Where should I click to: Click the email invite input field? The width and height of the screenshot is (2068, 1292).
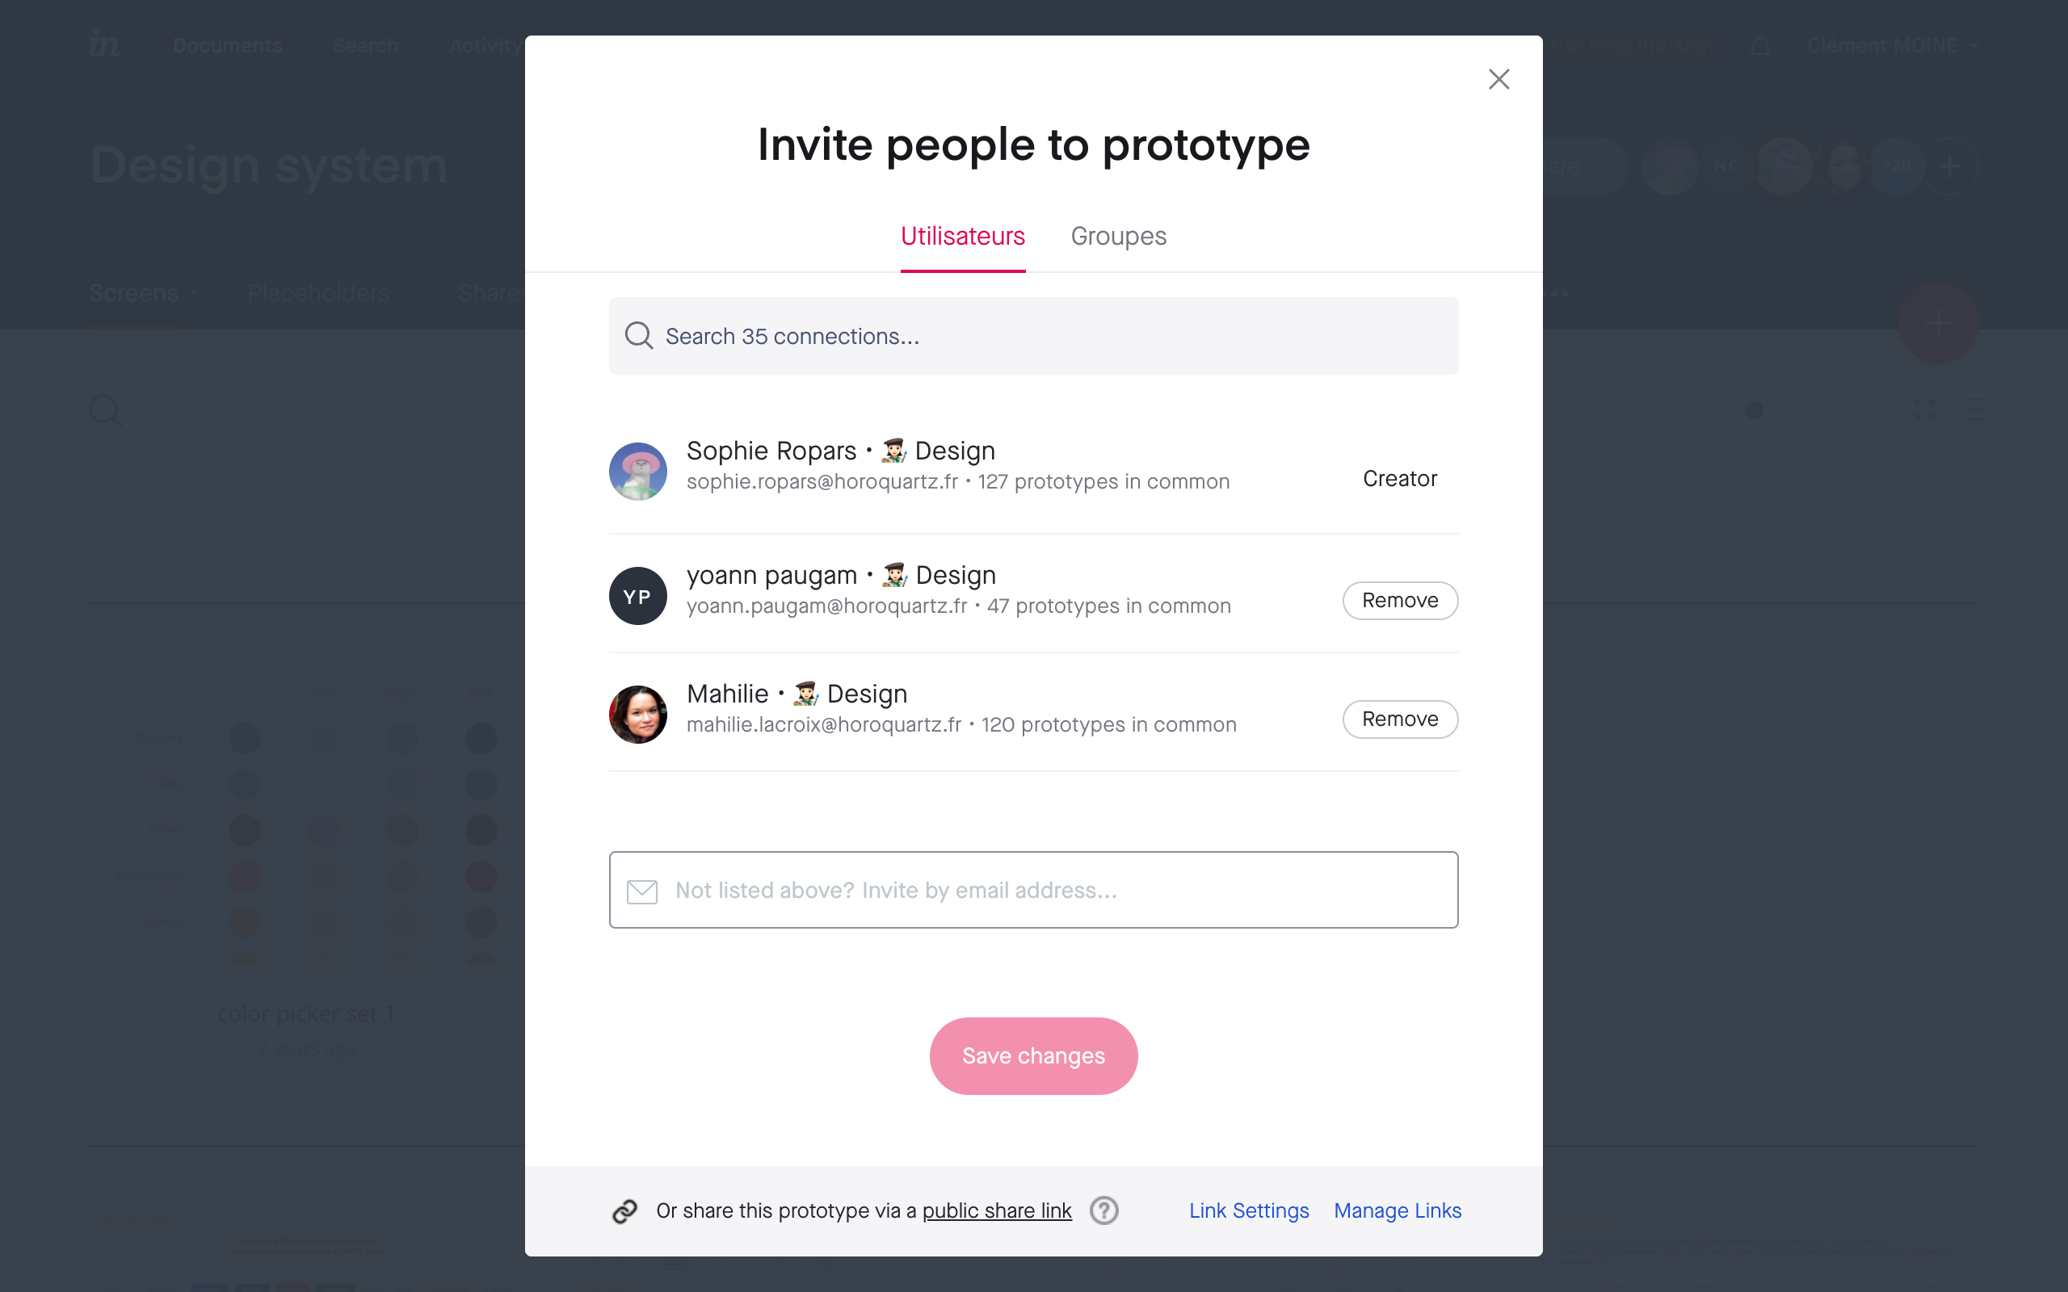(1033, 890)
